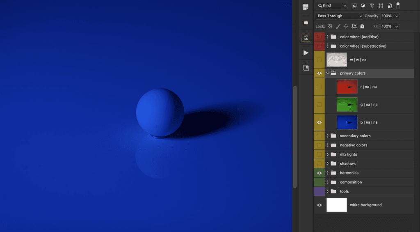
Task: Lock all with padlock icon
Action: pyautogui.click(x=363, y=26)
